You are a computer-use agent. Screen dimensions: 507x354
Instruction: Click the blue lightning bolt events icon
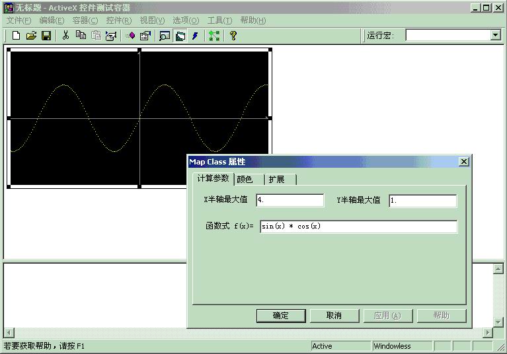tap(195, 36)
